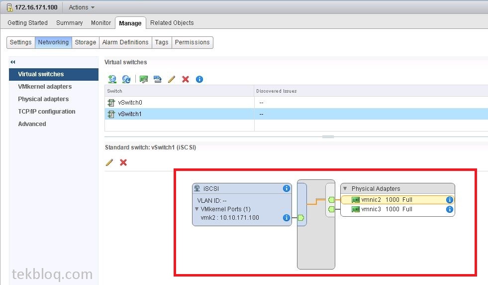Screen dimensions: 488x285
Task: Click the red X icon under Standard switch vSwitch1
Action: click(123, 162)
